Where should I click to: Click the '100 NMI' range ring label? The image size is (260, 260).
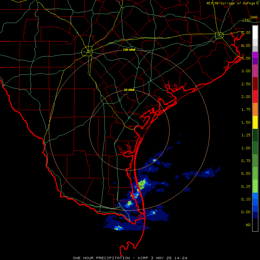point(129,50)
